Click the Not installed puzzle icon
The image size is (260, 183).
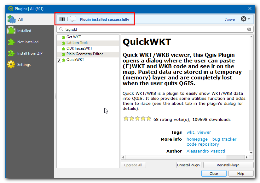[11, 42]
